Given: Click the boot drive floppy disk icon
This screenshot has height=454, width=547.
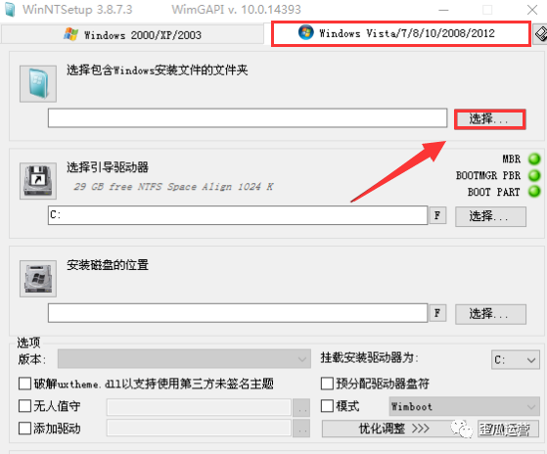Looking at the screenshot, I should [x=38, y=181].
